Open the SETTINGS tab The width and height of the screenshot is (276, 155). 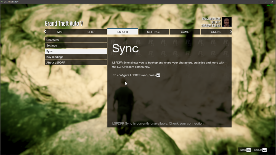pos(154,32)
